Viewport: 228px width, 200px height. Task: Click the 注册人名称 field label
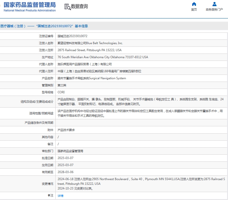[46, 43]
